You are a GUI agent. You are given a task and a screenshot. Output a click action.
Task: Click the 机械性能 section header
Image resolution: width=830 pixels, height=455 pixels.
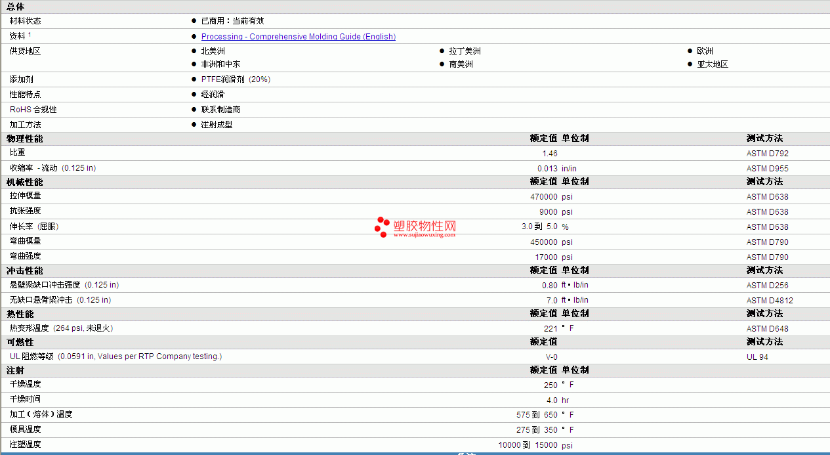point(25,182)
